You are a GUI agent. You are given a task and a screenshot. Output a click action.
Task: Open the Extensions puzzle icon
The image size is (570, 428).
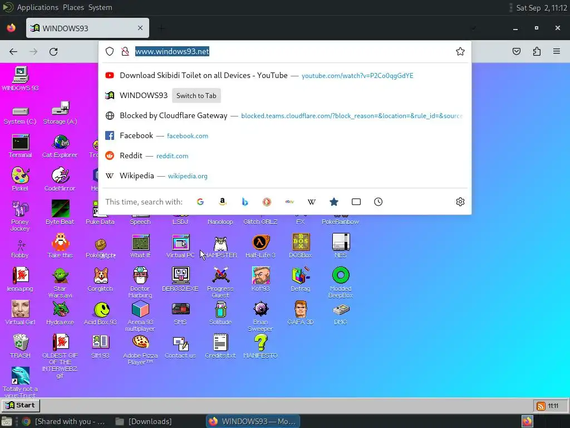pyautogui.click(x=537, y=51)
